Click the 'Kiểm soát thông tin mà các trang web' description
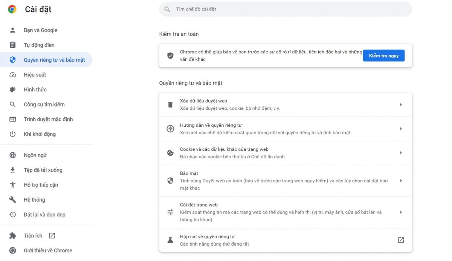This screenshot has width=452, height=261. pos(281,216)
